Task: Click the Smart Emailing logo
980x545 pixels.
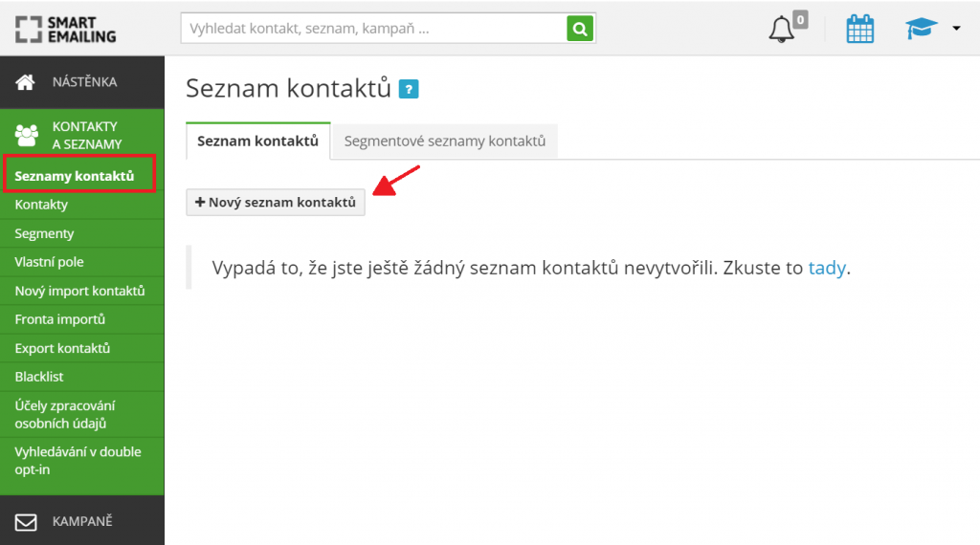Action: [66, 29]
